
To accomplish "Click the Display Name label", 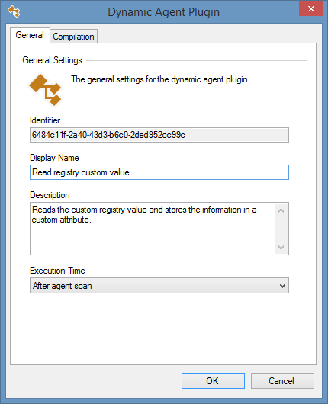I will 54,158.
